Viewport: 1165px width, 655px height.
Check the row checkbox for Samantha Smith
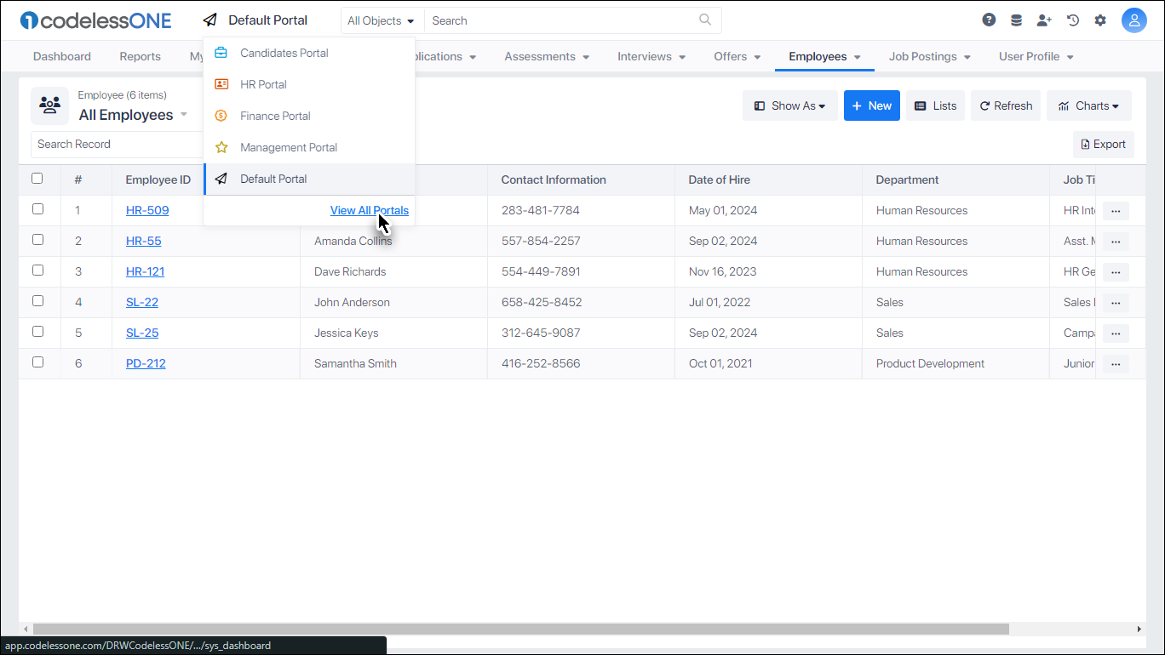click(x=37, y=362)
